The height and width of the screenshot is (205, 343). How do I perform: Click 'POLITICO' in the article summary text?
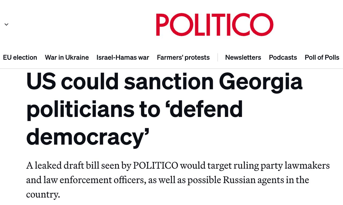(155, 165)
